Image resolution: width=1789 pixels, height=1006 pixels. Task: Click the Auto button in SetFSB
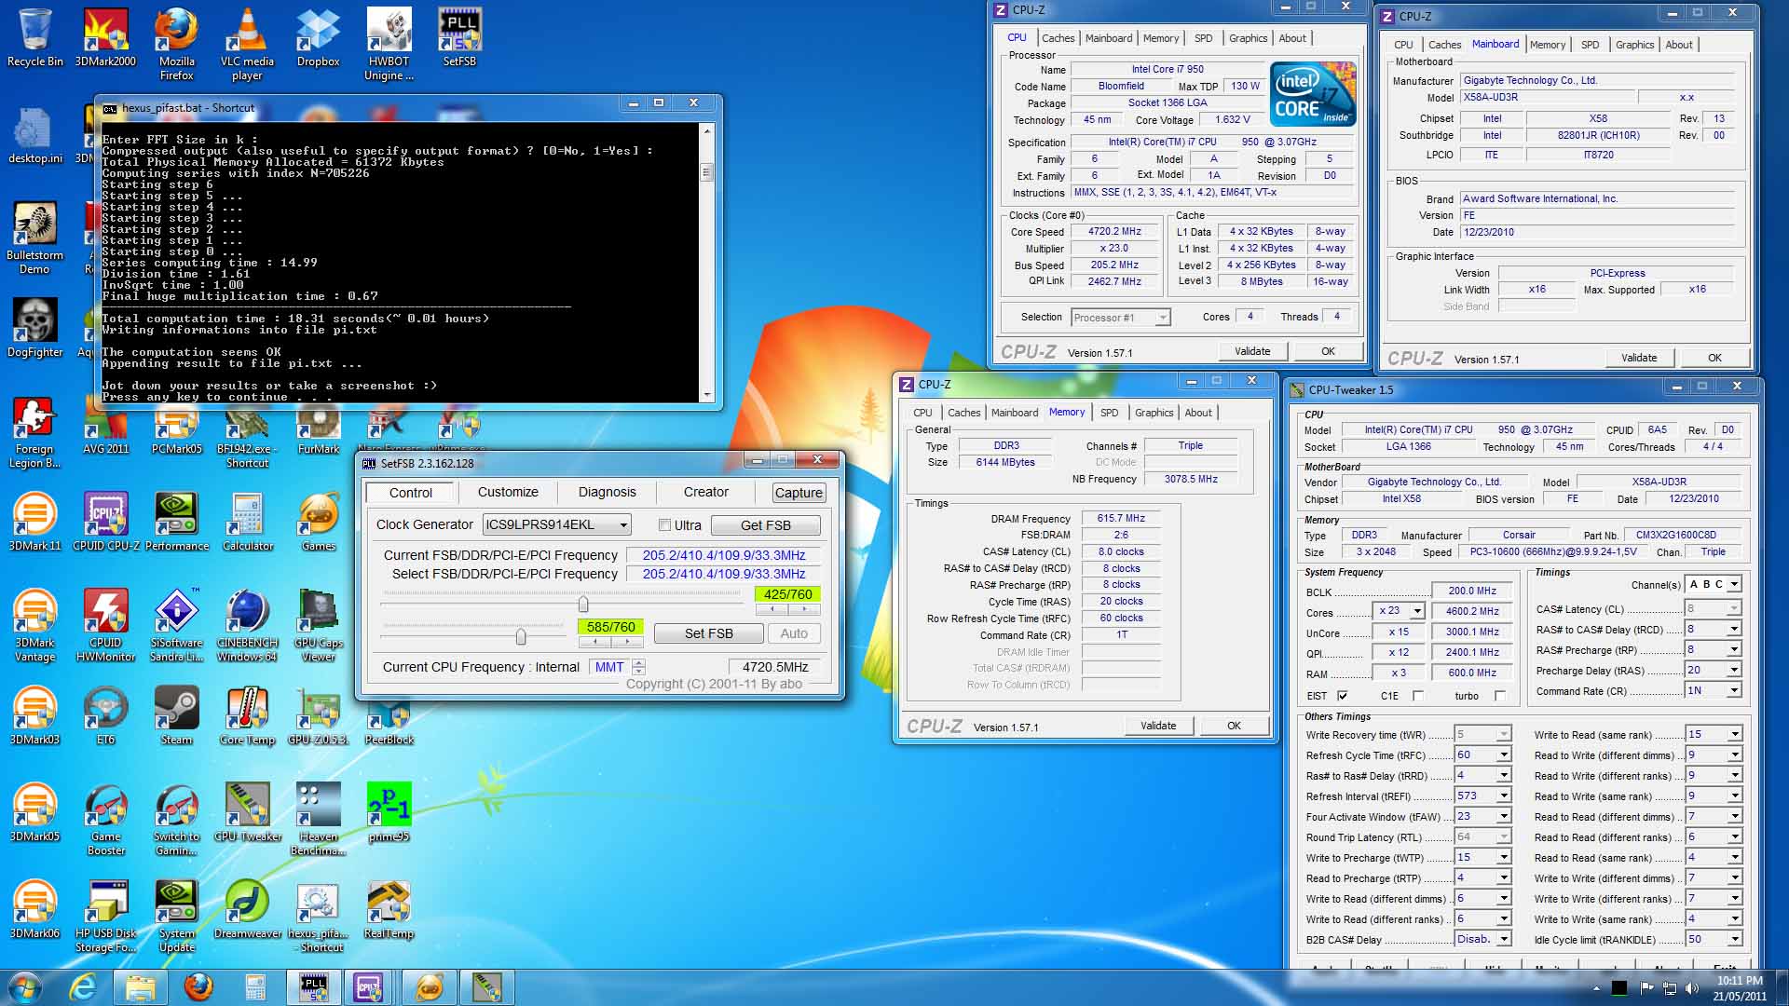point(794,633)
